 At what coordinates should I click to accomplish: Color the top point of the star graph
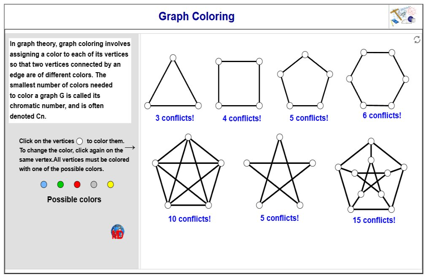[x=279, y=137]
